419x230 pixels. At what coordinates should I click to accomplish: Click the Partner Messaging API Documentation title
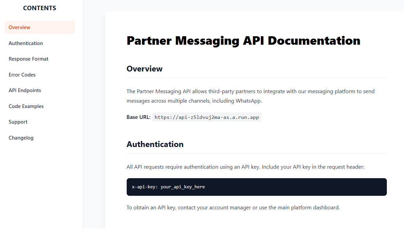pyautogui.click(x=243, y=41)
